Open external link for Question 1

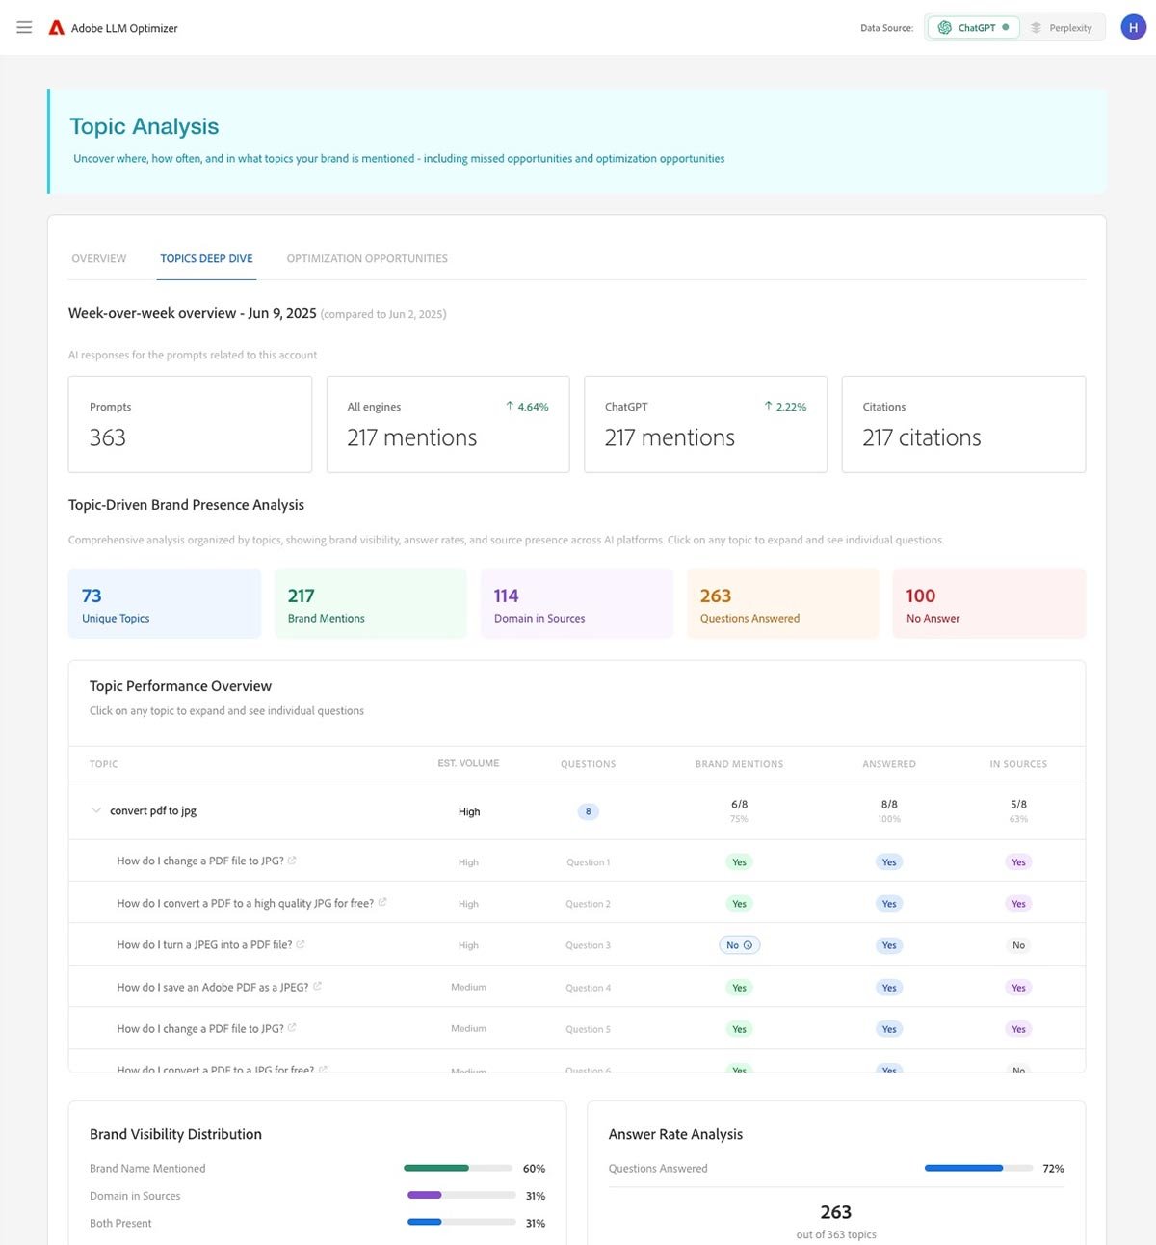292,861
